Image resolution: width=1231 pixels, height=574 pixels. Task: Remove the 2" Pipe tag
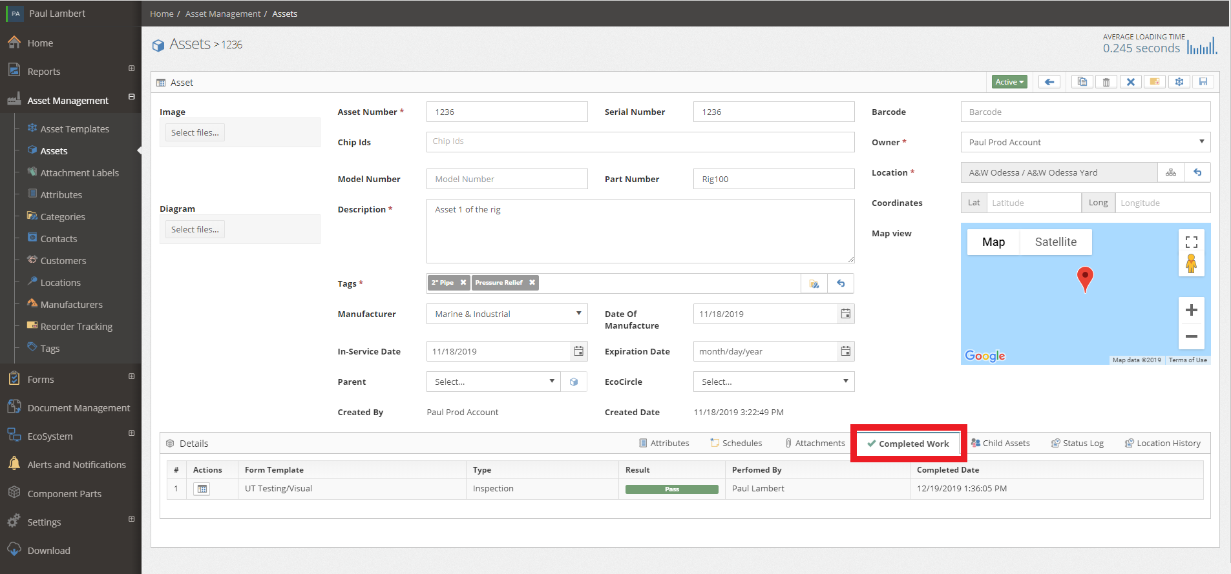[x=463, y=283]
